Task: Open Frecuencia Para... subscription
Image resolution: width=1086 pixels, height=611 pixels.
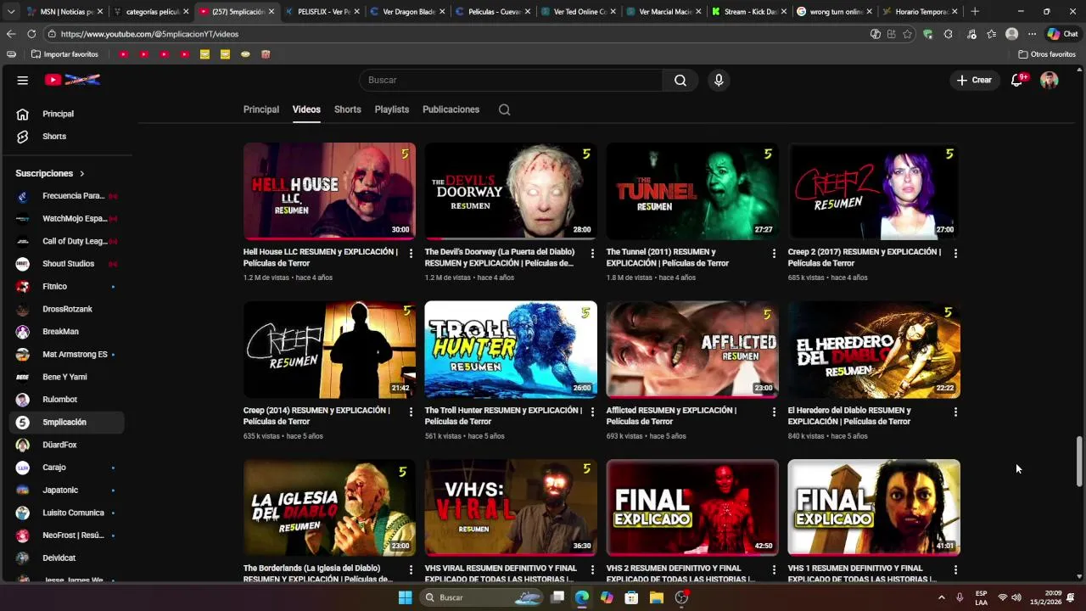Action: coord(66,196)
